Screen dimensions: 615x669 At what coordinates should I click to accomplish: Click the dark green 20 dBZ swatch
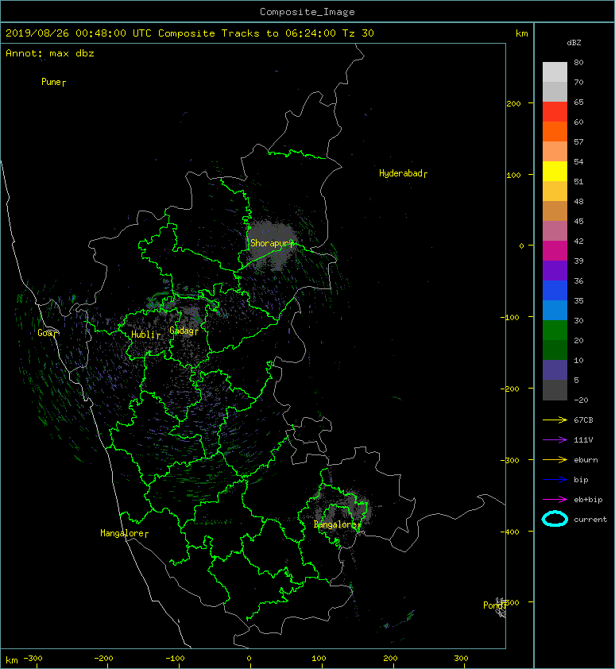tap(555, 350)
